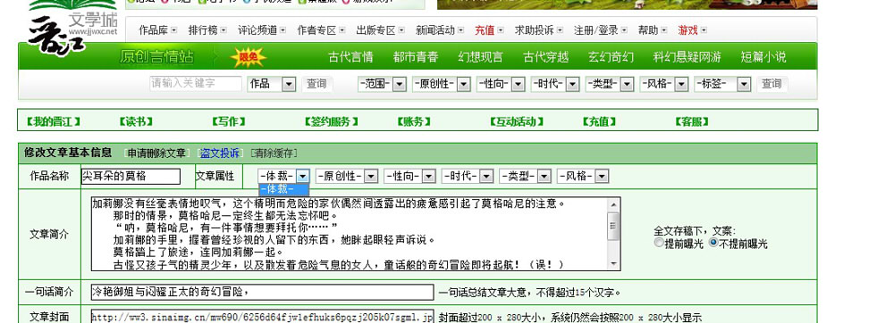Viewport: 894px width, 323px height.
Task: Click the 限免 starburst badge
Action: point(249,57)
